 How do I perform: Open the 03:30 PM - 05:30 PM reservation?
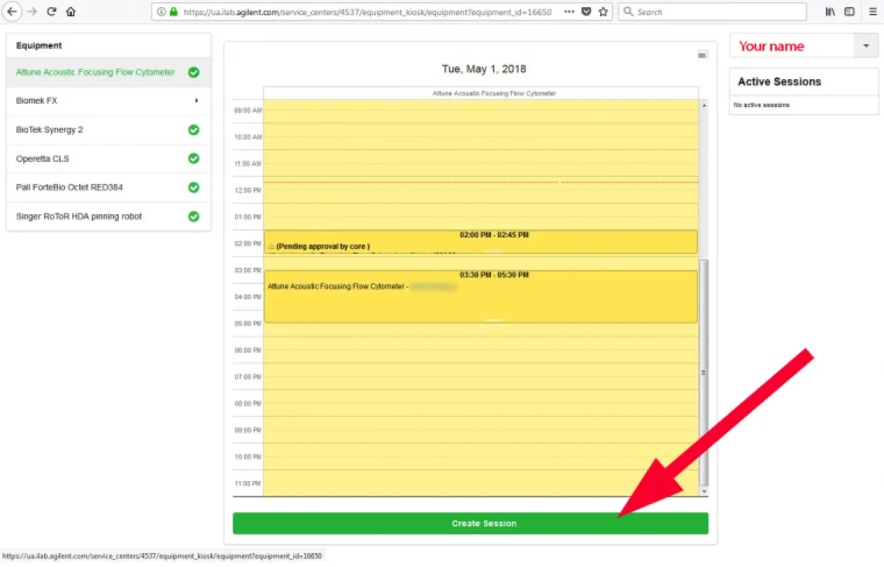point(480,296)
